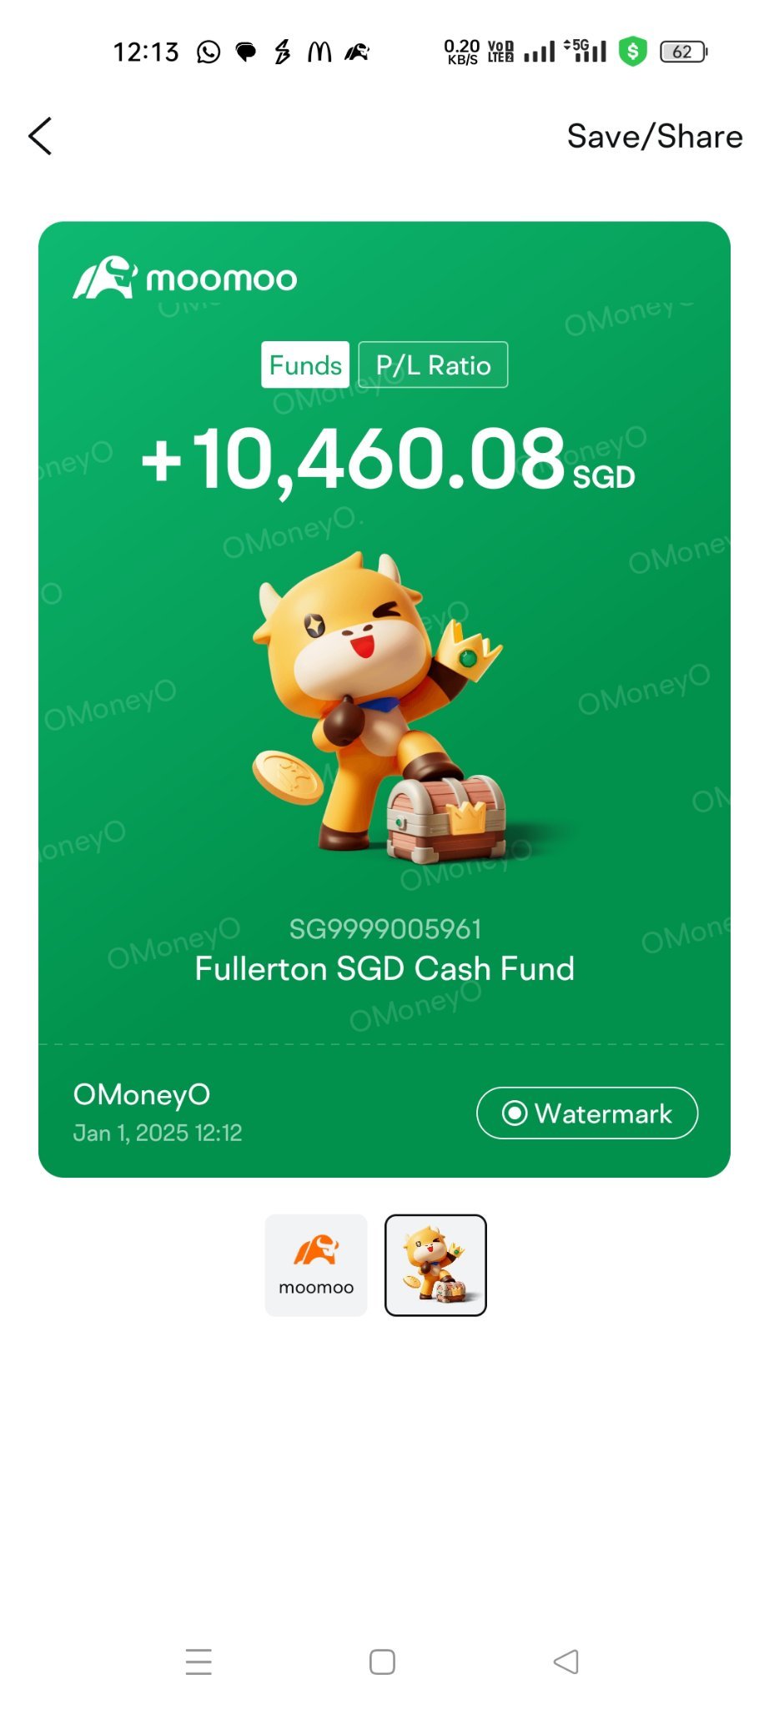Tap Save/Share at the top
This screenshot has width=769, height=1709.
(655, 136)
